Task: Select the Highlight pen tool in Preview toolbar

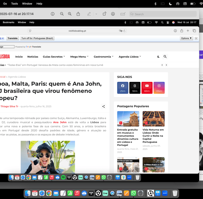Action: coord(89,14)
